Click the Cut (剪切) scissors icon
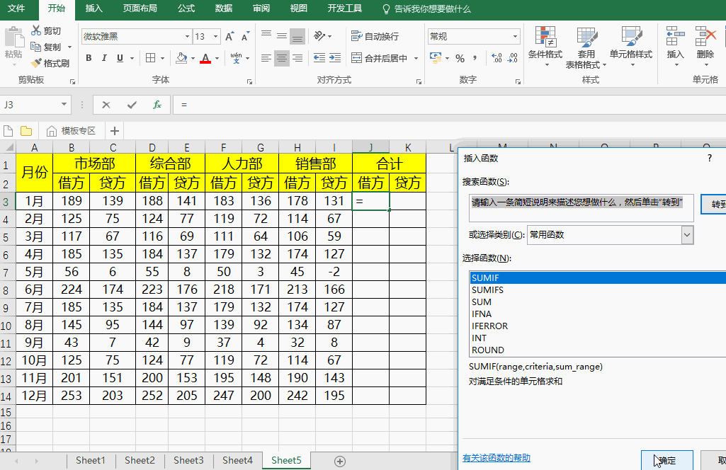Viewport: 726px width, 470px height. coord(36,31)
